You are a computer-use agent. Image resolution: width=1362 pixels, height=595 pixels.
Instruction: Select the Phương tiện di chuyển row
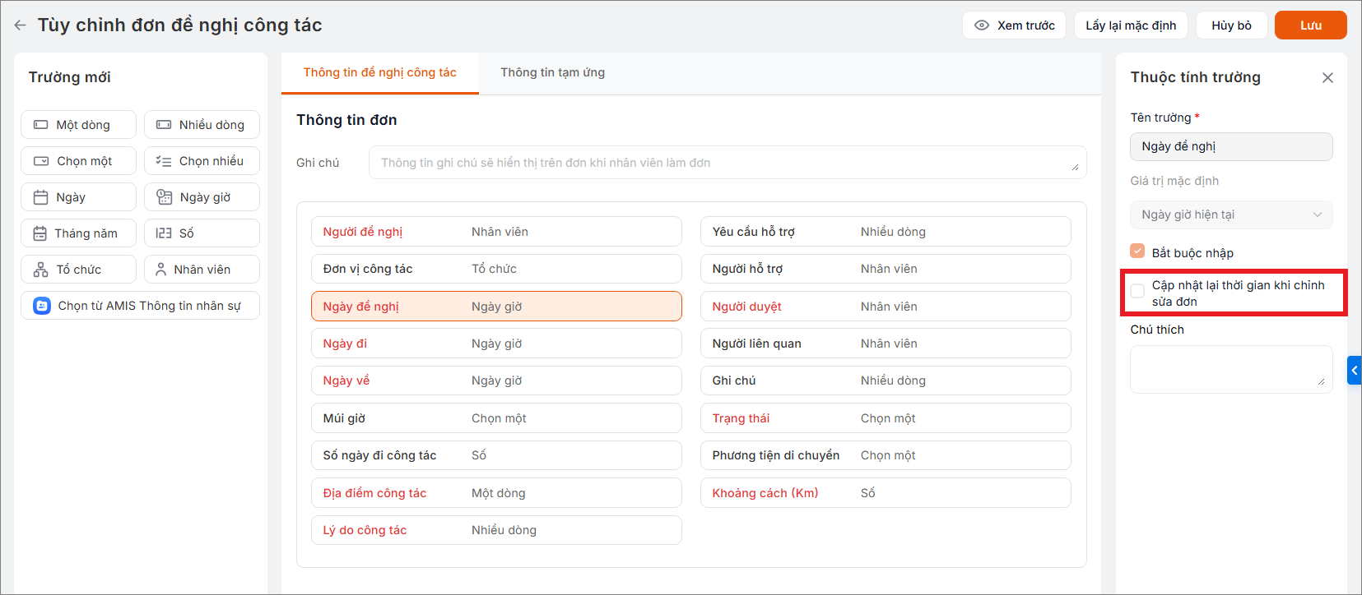[886, 455]
